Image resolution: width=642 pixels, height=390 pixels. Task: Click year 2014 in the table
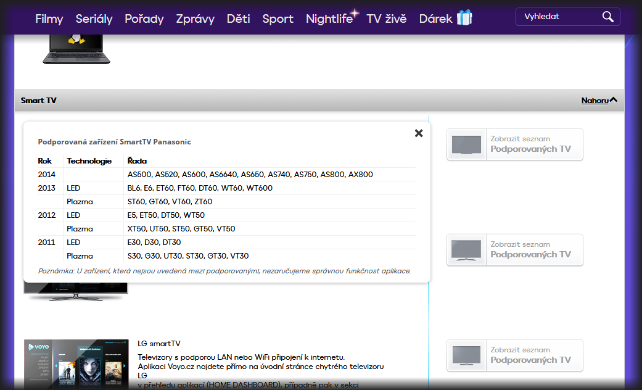(x=46, y=175)
